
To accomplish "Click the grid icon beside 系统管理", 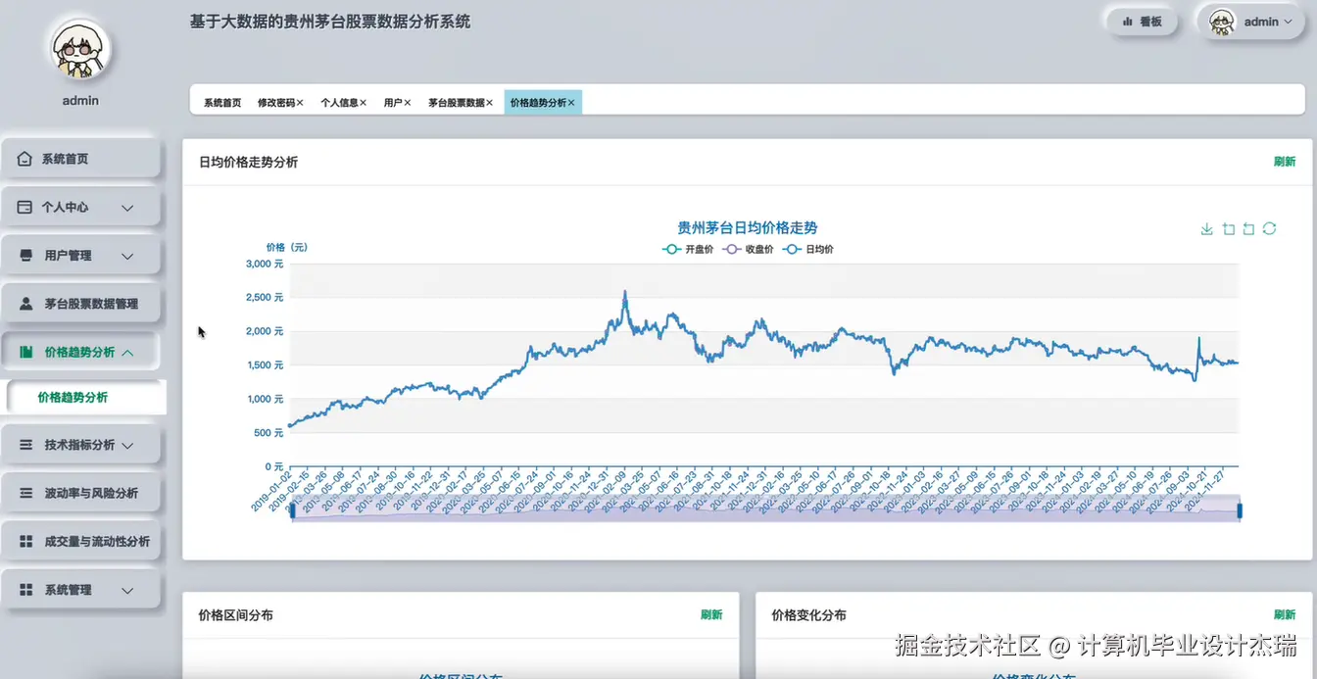I will (x=26, y=590).
